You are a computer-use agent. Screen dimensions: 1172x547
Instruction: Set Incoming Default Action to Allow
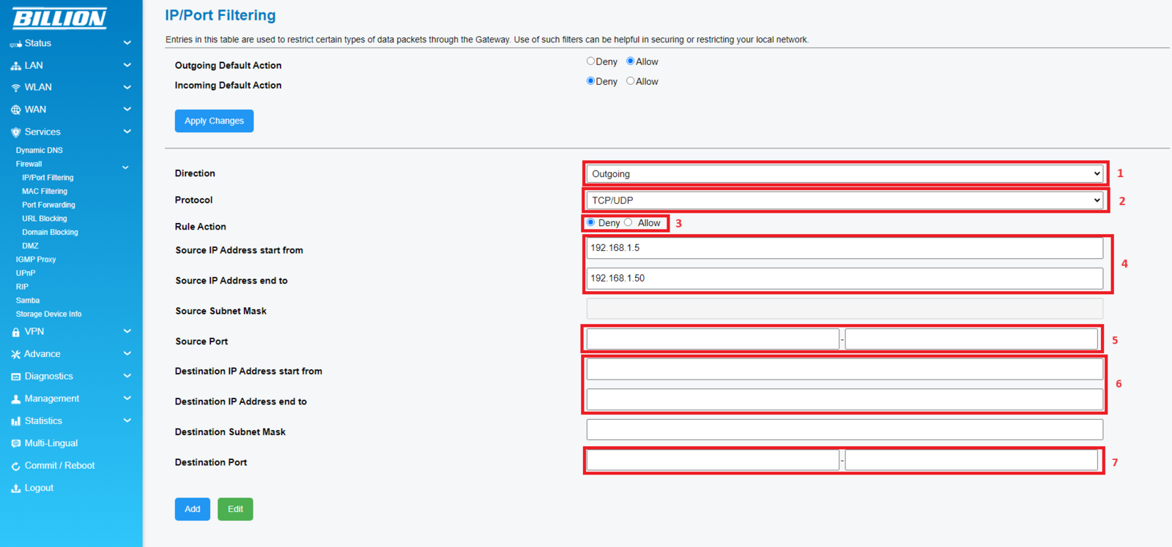(x=630, y=81)
